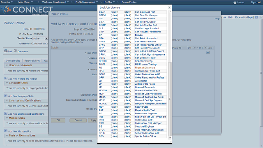Click the add row plus icon in Details
Viewport: 263px width, 148px height.
pyautogui.click(x=208, y=53)
